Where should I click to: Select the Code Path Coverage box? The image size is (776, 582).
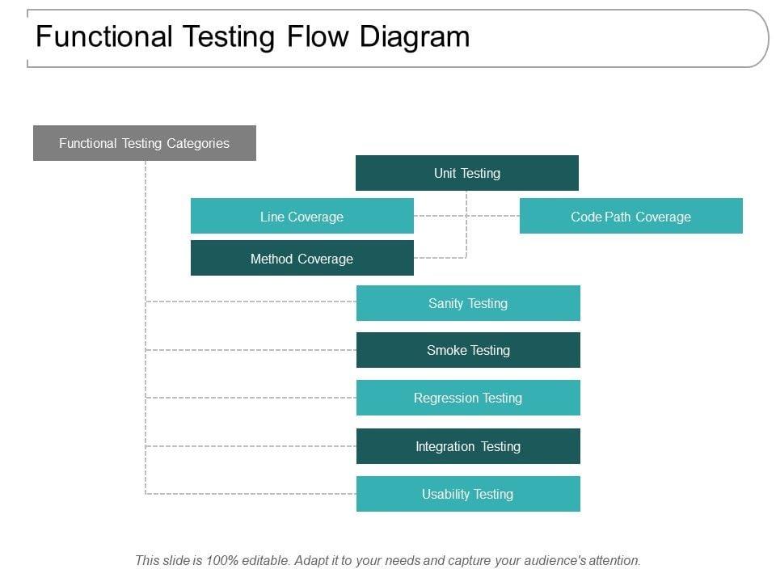(x=630, y=217)
